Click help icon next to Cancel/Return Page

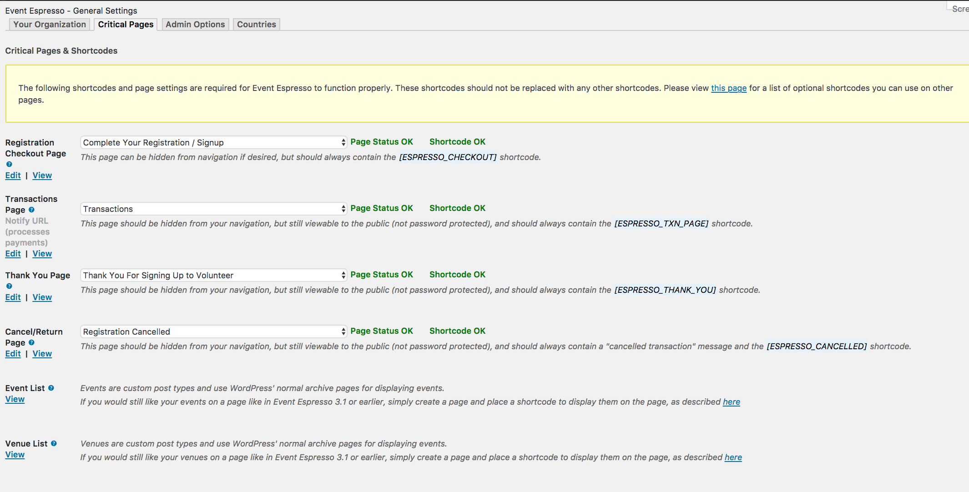[31, 343]
